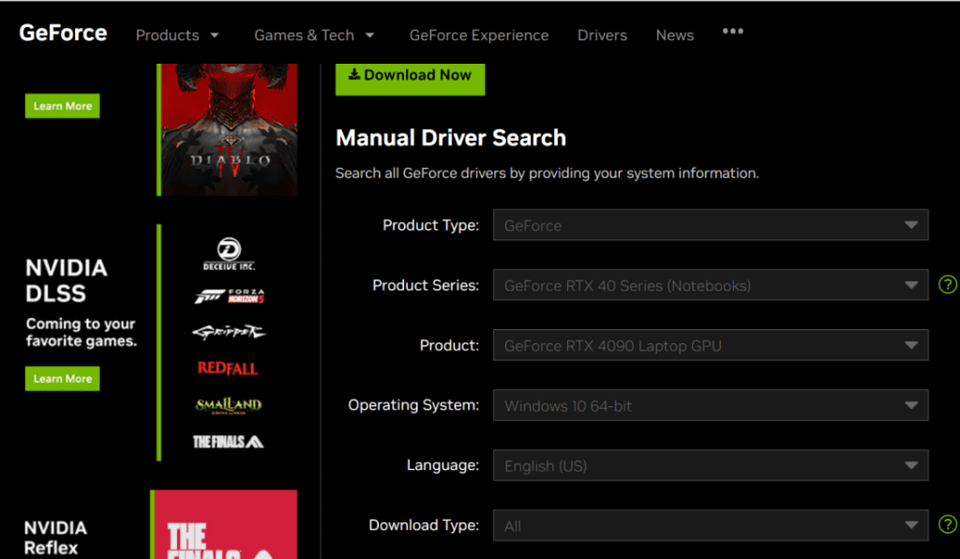Open the Diablo IV promo image
Viewport: 960px width, 559px height.
pos(229,129)
